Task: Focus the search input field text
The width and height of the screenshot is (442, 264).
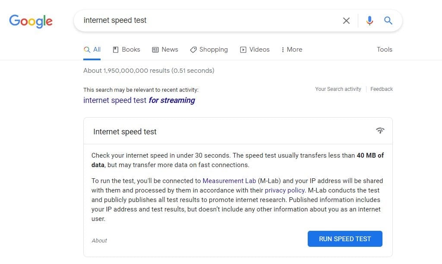Action: point(207,21)
